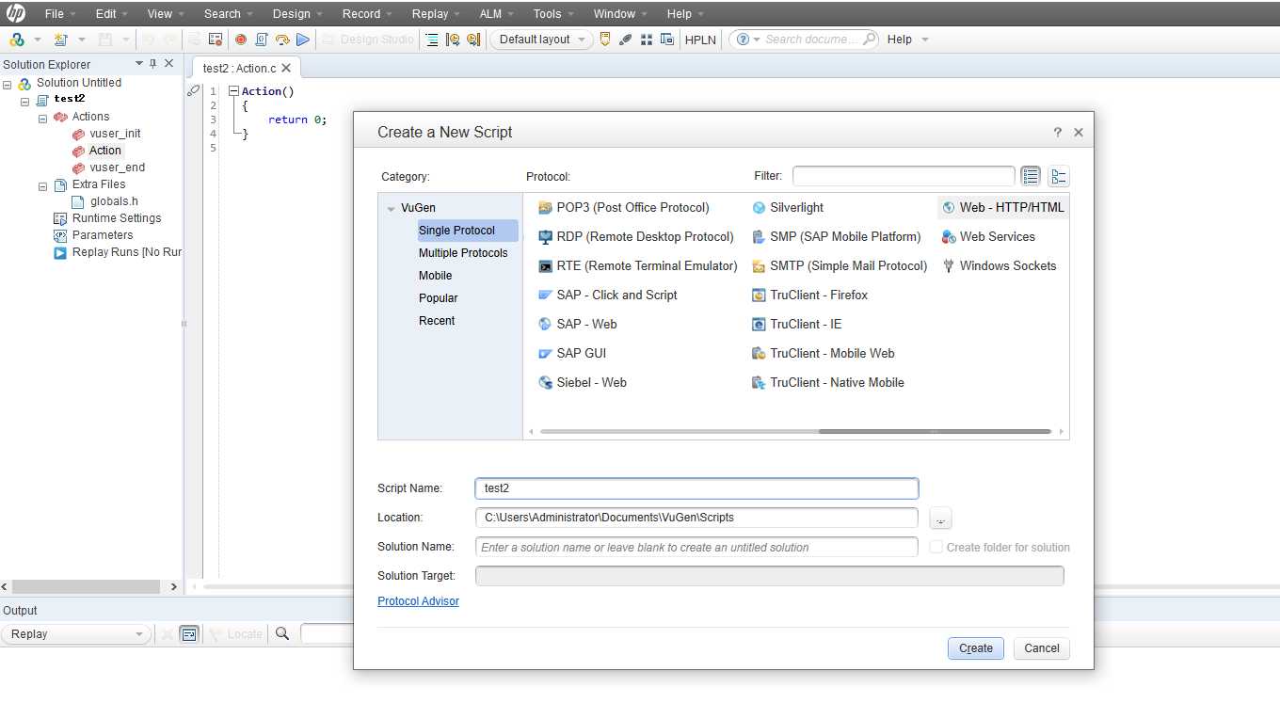Click the blue Replay play arrow icon
This screenshot has width=1280, height=703.
[x=302, y=40]
